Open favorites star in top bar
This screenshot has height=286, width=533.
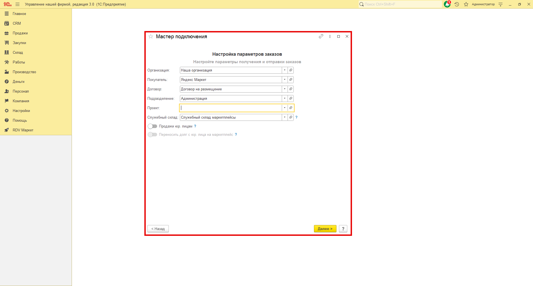point(466,4)
